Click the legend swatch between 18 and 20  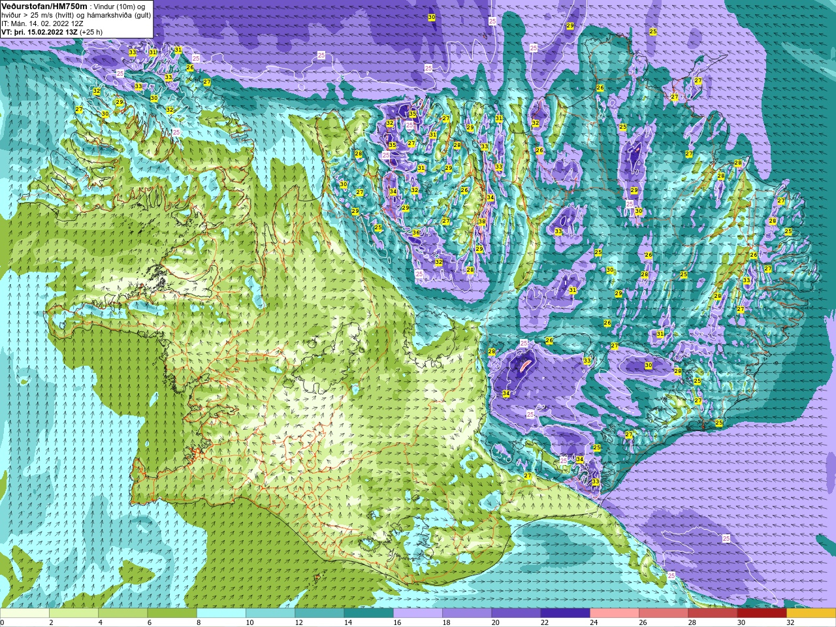[x=467, y=613]
